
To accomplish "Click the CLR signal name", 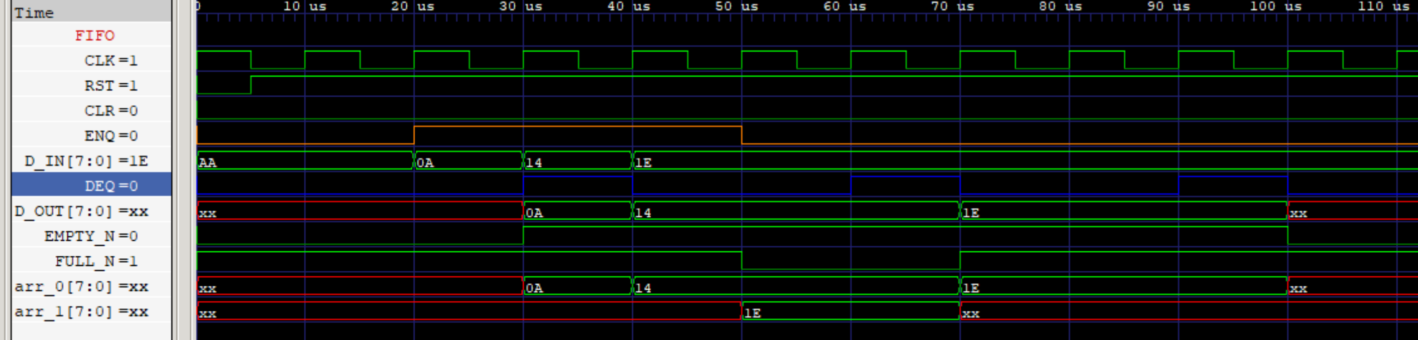I will [110, 111].
